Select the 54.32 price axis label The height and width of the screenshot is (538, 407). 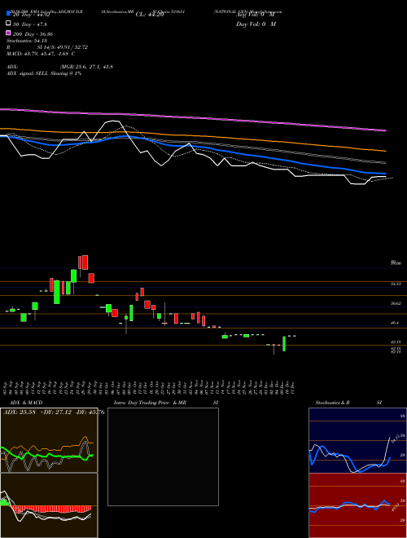tap(396, 284)
